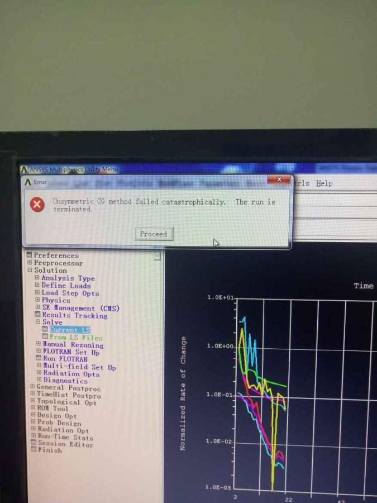377x503 pixels.
Task: Expand the Physics node
Action: pyautogui.click(x=37, y=300)
